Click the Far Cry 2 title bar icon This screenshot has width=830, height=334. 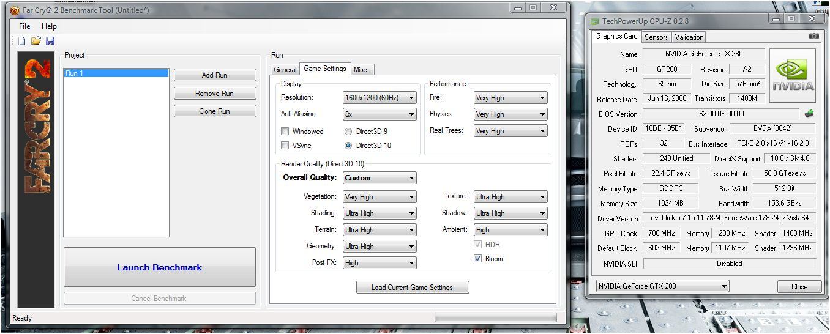[x=15, y=10]
